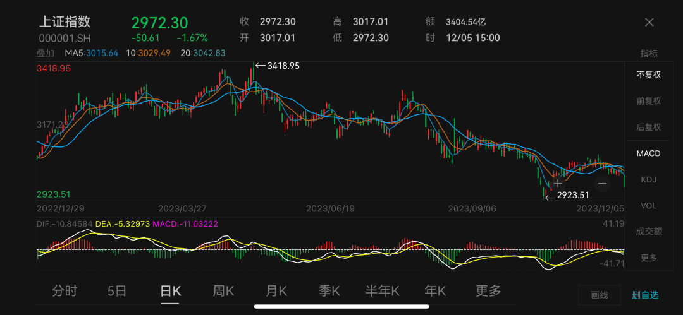Tap the home indicator bar at bottom
Image resolution: width=683 pixels, height=315 pixels.
click(341, 306)
